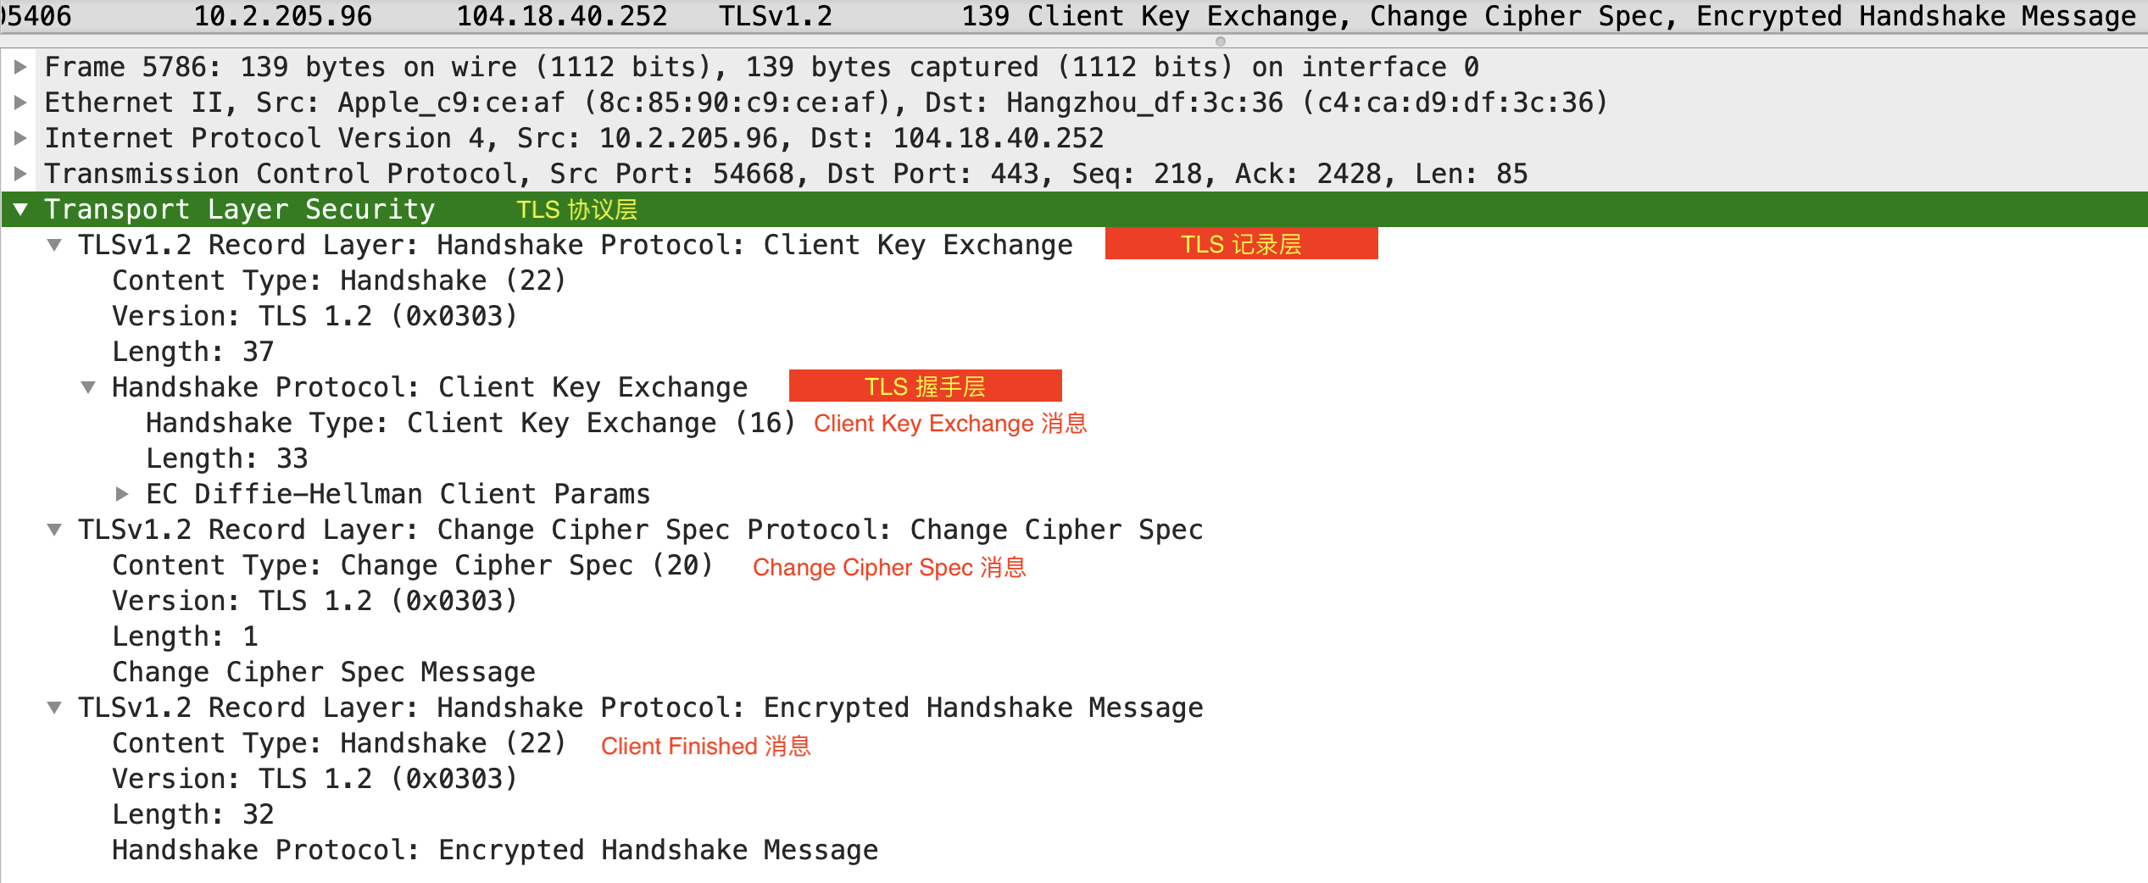Select Handshake Protocol: Encrypted Handshake Message row
2148x883 pixels.
point(494,849)
